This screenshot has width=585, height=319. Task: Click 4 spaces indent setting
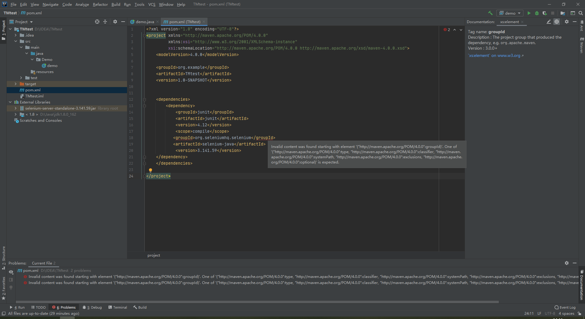[x=566, y=314]
